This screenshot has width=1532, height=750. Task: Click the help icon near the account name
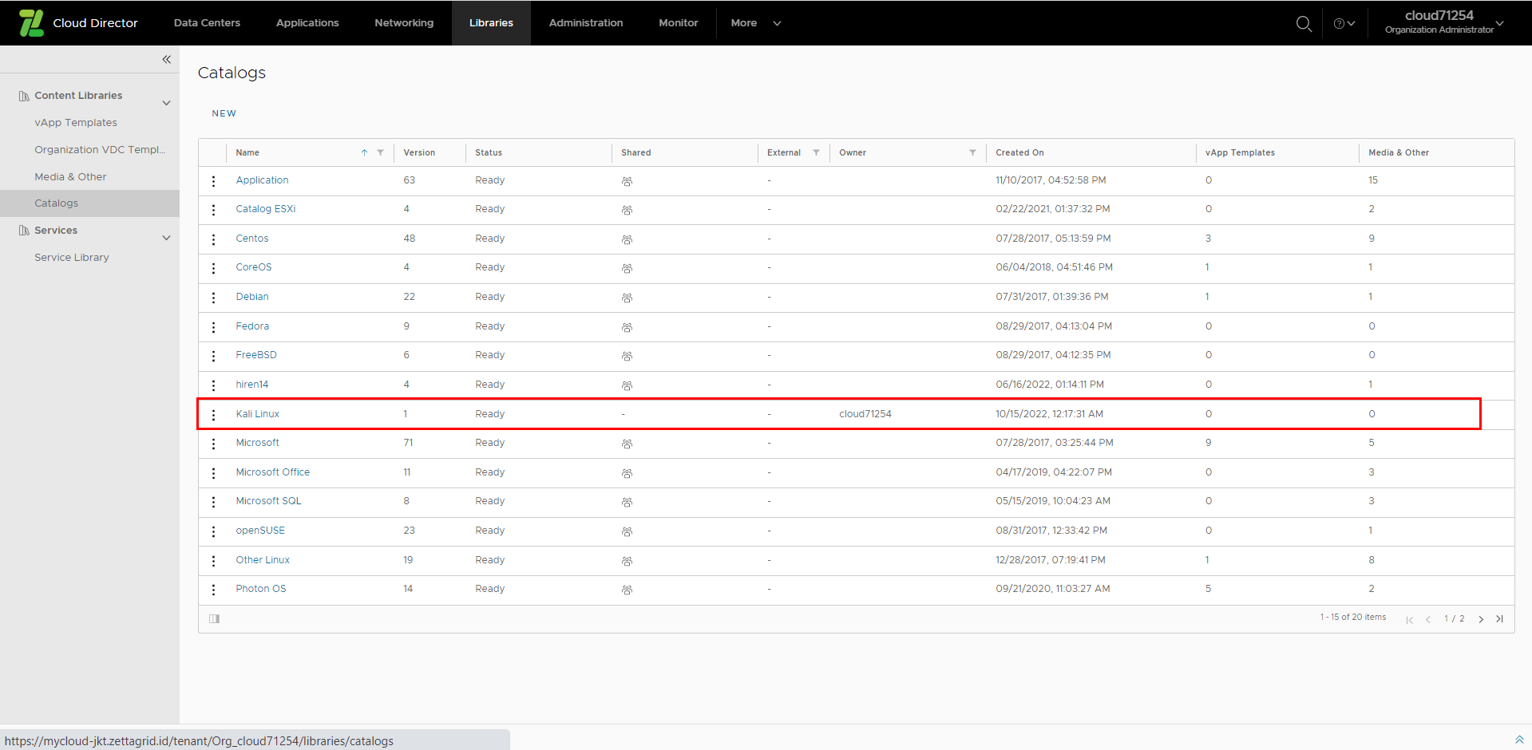[1340, 23]
